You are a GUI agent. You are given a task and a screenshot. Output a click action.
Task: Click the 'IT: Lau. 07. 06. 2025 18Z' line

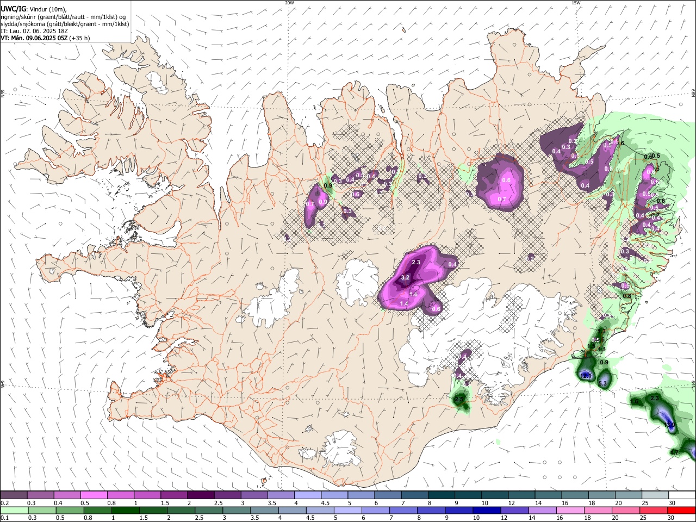(x=34, y=31)
